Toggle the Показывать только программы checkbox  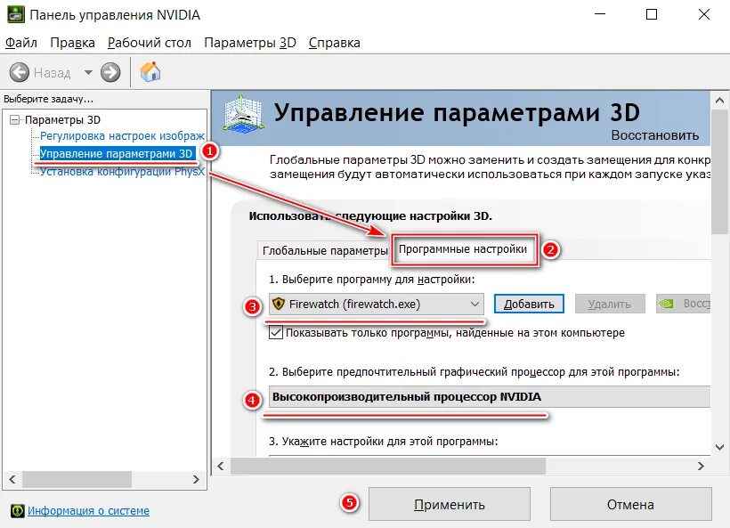point(276,332)
